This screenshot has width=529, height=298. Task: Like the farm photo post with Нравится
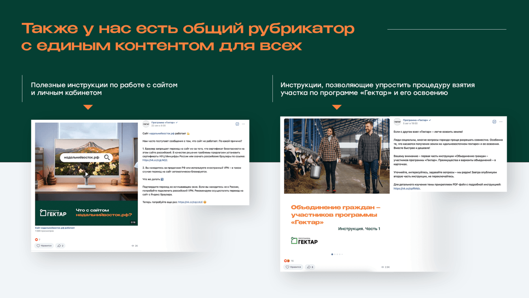[293, 267]
